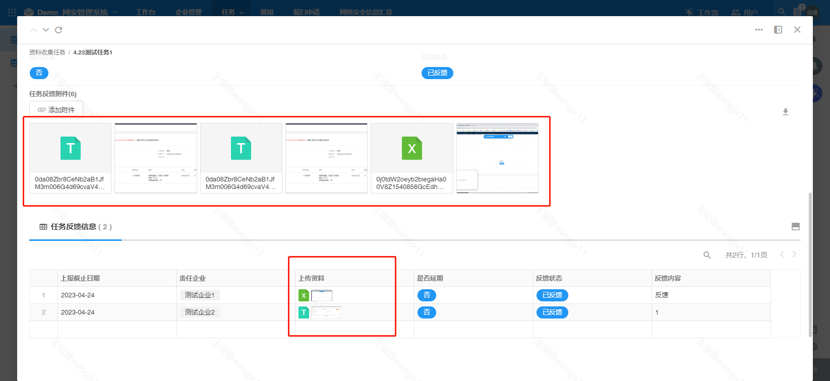Click 测试企业2 in 责任企业 column
This screenshot has height=381, width=830.
200,312
